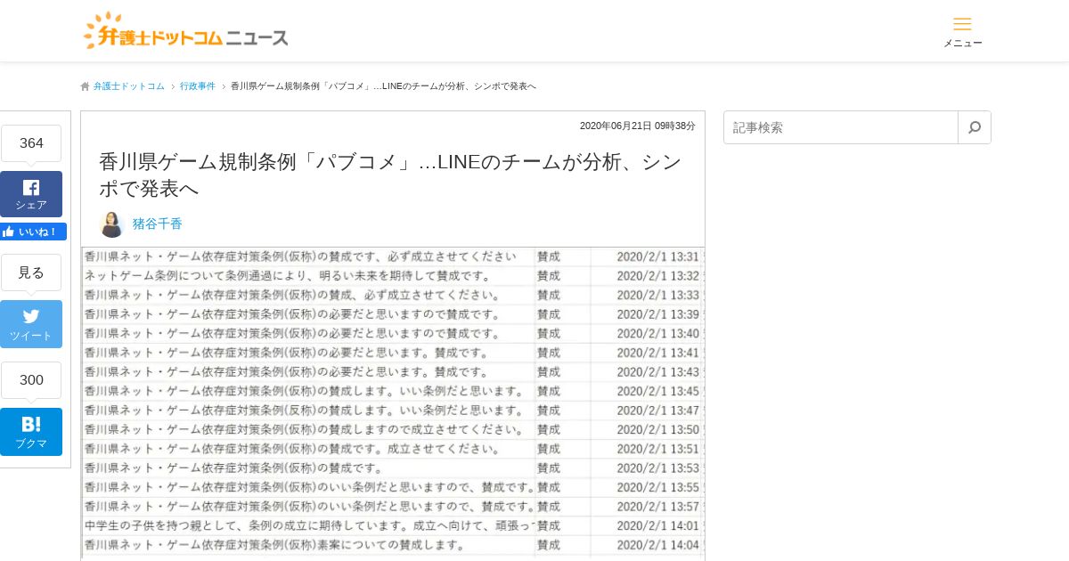Image resolution: width=1069 pixels, height=561 pixels.
Task: Share article via Facebook シェア button
Action: [31, 194]
